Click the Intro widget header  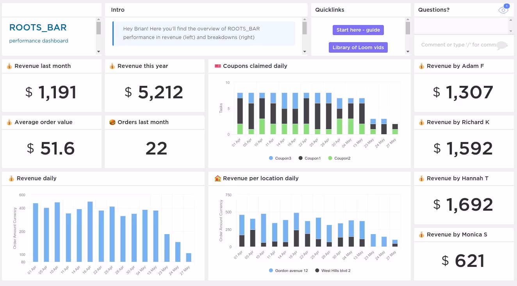(118, 9)
